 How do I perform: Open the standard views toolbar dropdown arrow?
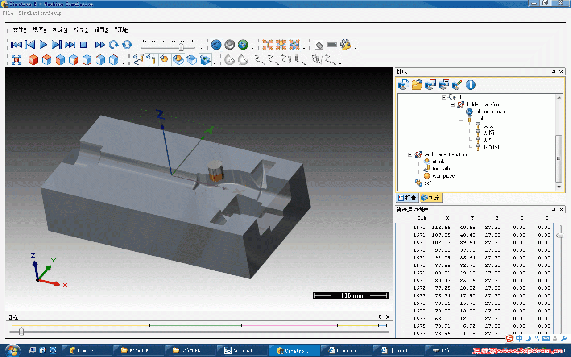pyautogui.click(x=124, y=63)
